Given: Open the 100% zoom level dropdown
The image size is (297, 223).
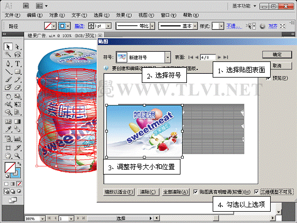Looking at the screenshot, I should click(x=42, y=219).
